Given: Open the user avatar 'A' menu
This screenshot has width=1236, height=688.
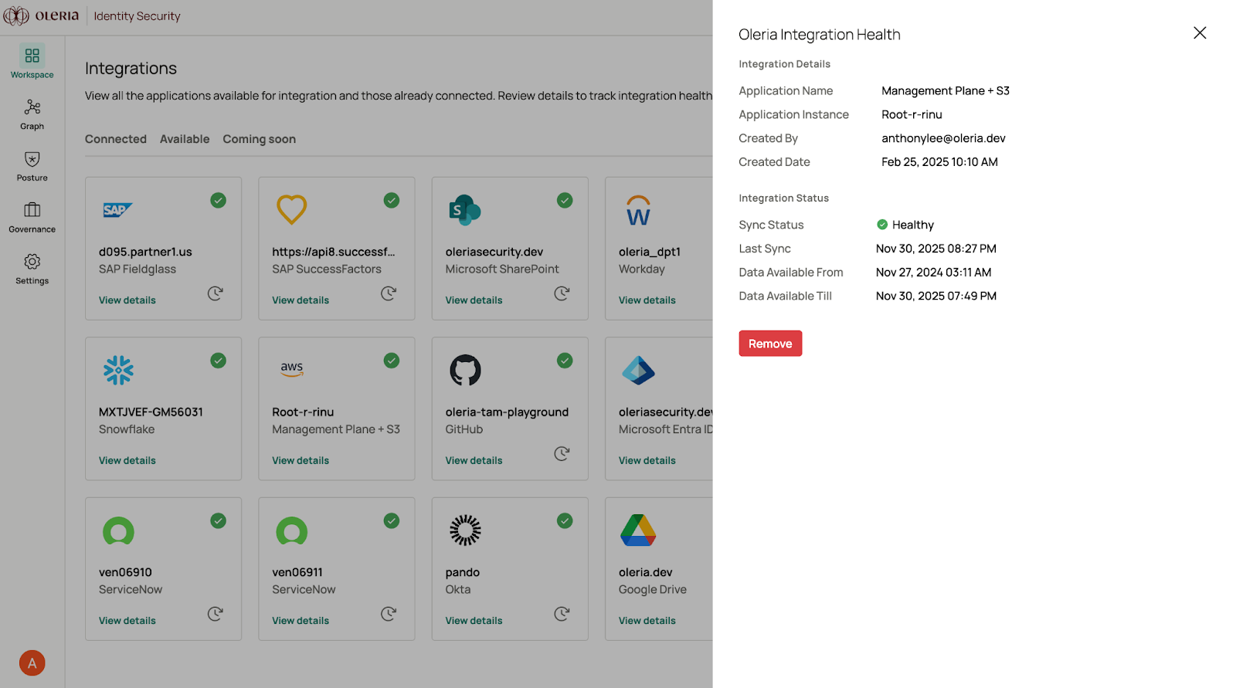Looking at the screenshot, I should pos(32,663).
